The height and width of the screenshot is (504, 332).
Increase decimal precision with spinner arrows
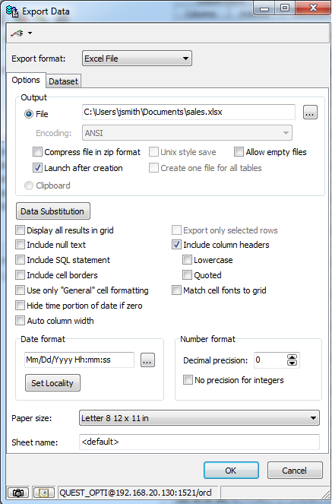pyautogui.click(x=292, y=357)
